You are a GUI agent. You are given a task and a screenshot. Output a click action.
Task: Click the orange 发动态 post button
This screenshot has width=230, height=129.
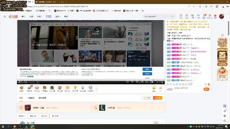tap(158, 98)
